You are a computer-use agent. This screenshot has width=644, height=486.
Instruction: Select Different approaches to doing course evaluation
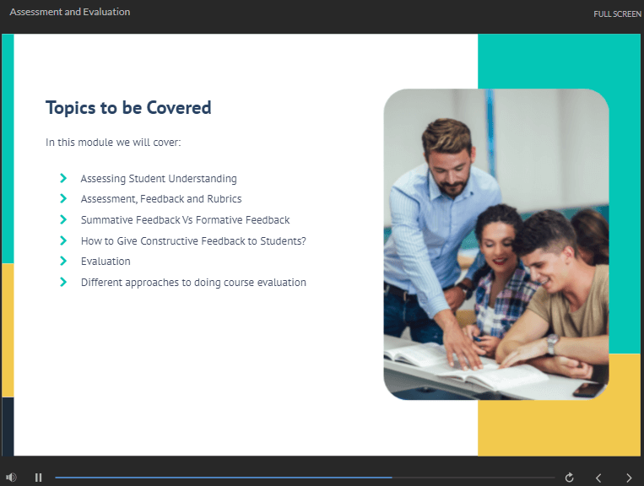pos(193,283)
